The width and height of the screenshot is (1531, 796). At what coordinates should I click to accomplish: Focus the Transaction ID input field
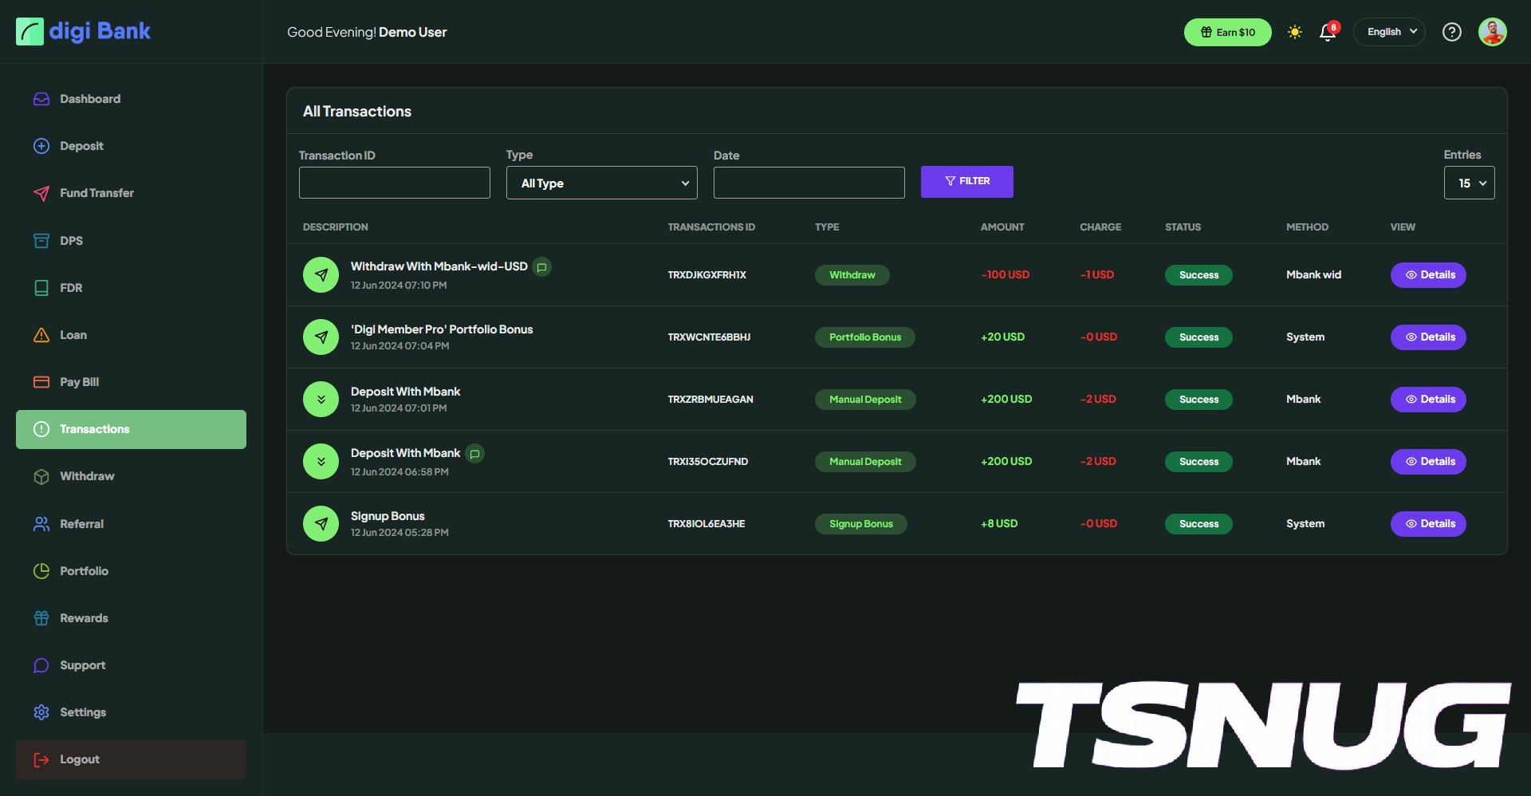click(394, 183)
